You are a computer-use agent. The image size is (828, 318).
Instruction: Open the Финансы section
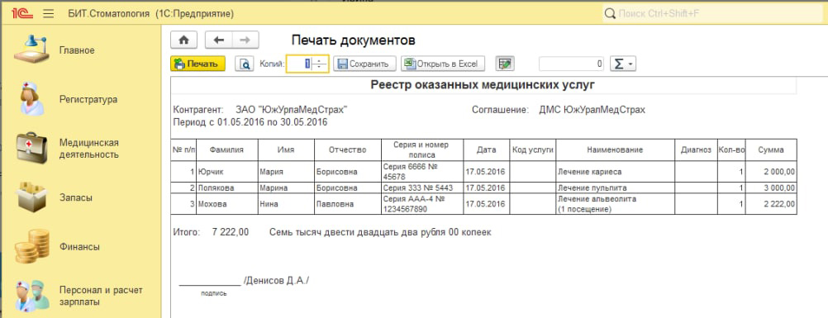click(79, 247)
